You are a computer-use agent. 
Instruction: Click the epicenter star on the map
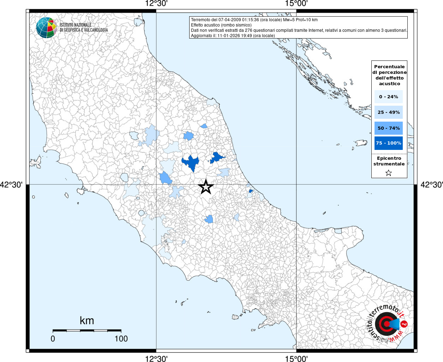coord(206,187)
